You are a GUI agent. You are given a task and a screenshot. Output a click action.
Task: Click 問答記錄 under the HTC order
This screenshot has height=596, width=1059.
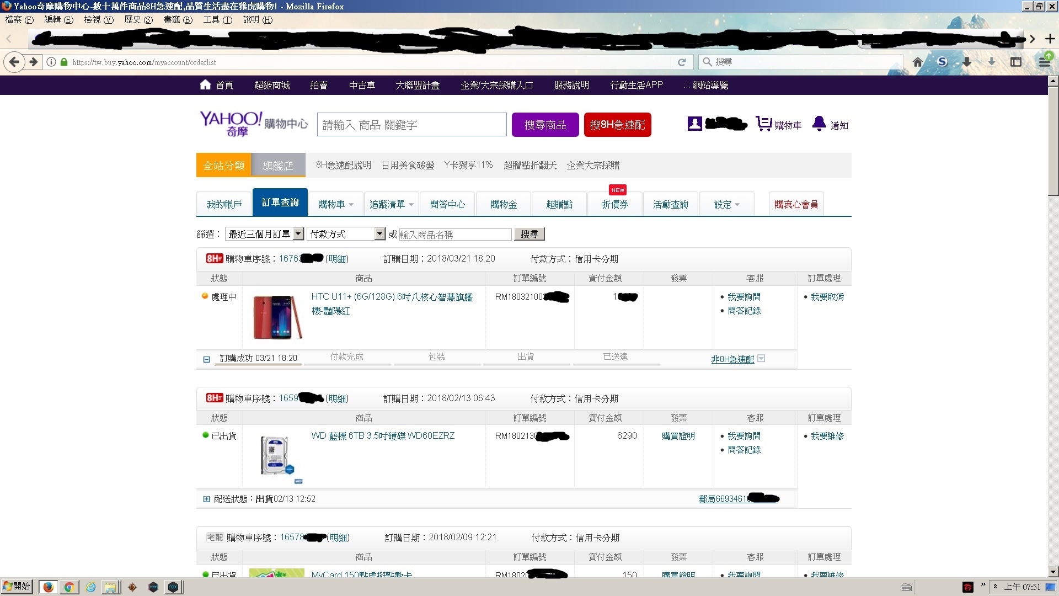point(744,310)
